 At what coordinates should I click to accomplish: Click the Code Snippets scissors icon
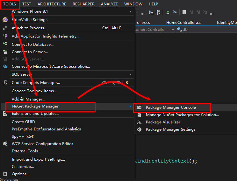coord(5,83)
